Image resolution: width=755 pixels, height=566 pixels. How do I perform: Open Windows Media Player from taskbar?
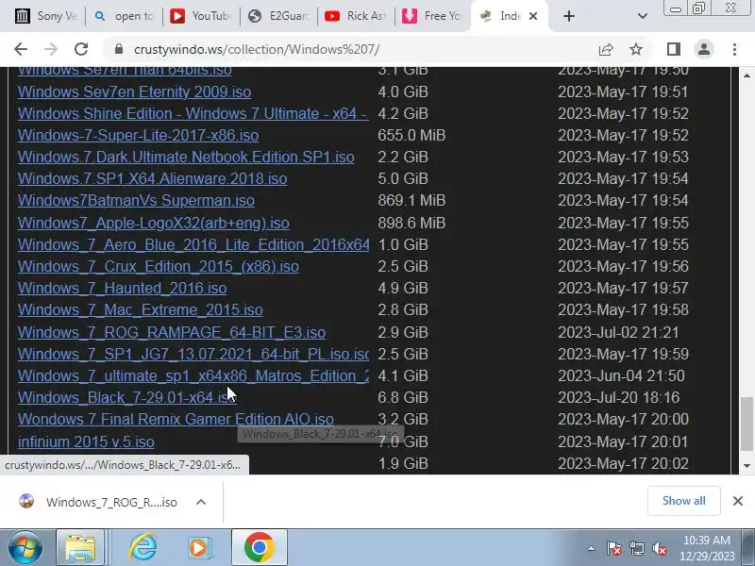click(x=199, y=548)
